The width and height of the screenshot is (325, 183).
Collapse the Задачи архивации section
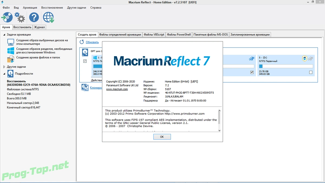[4, 35]
